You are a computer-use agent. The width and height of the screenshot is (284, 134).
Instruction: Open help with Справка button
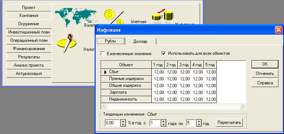tap(265, 83)
